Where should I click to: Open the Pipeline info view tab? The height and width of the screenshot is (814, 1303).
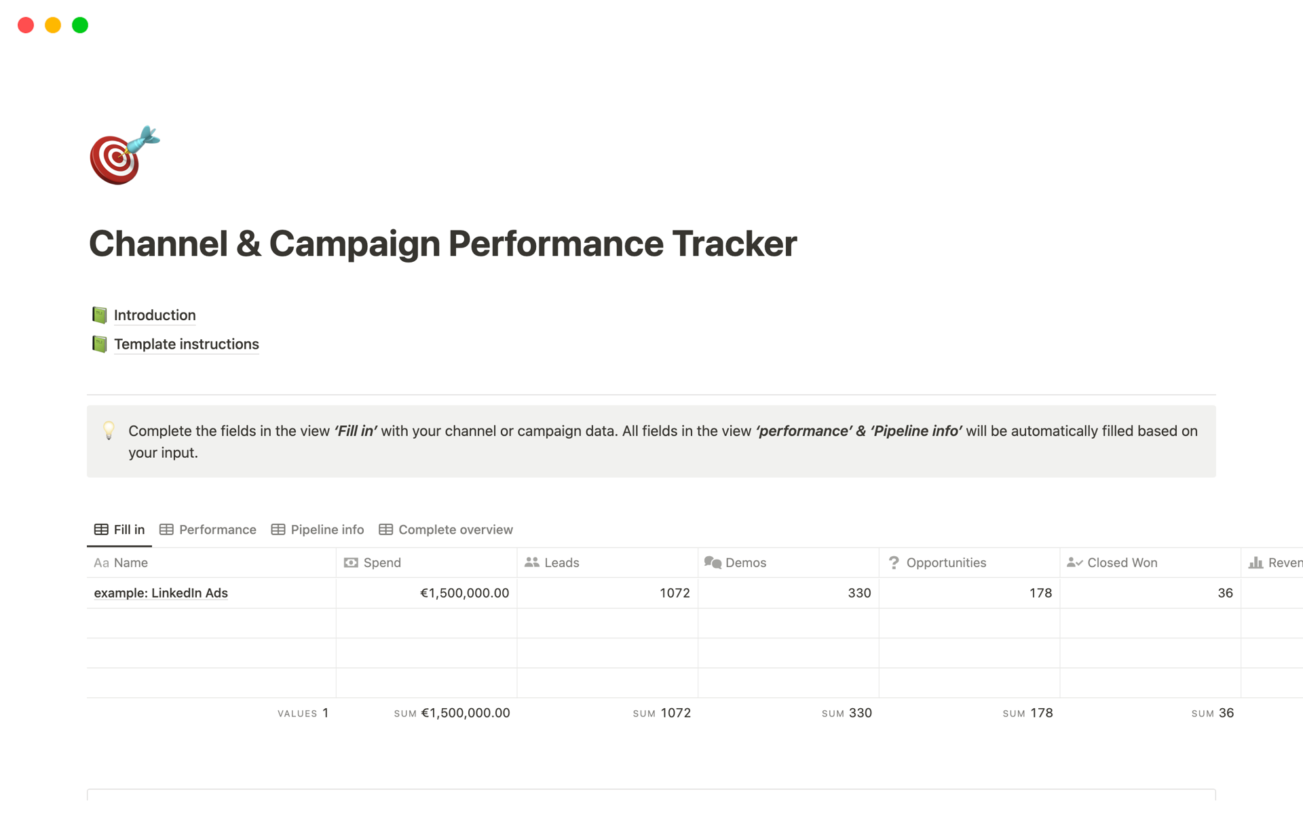[318, 530]
